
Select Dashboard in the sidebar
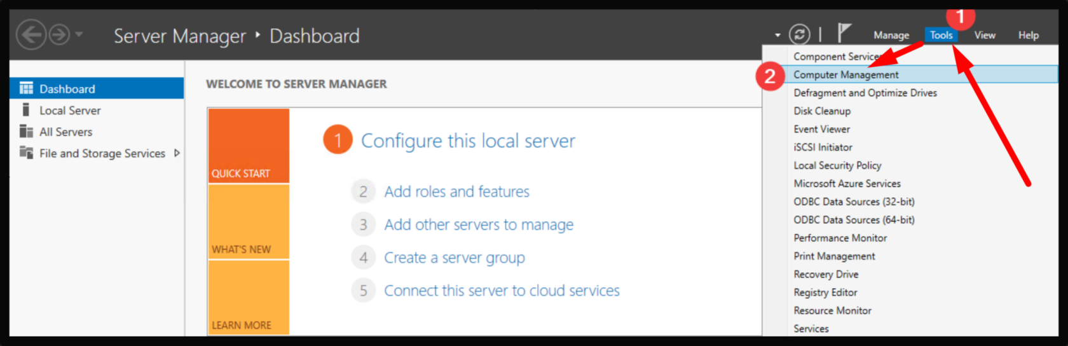click(x=97, y=88)
